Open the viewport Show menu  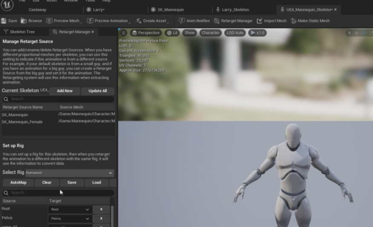tap(189, 33)
